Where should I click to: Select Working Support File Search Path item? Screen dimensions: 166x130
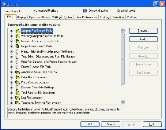[42, 36]
